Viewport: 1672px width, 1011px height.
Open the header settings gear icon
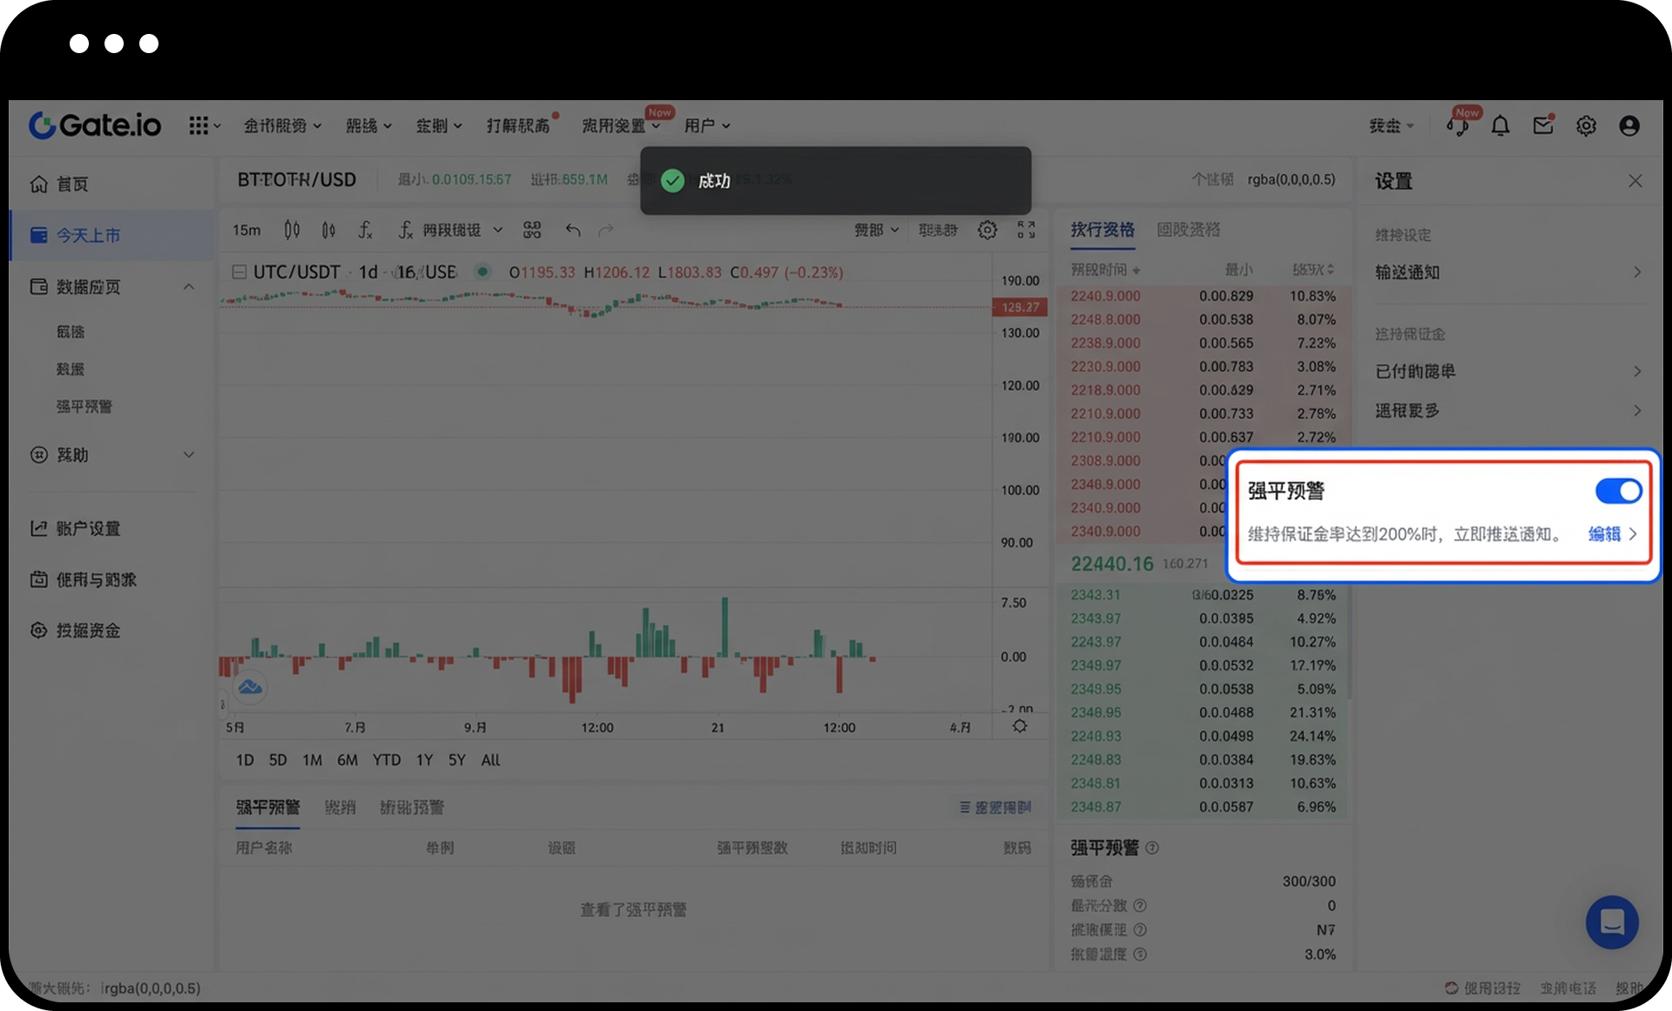pyautogui.click(x=1586, y=126)
